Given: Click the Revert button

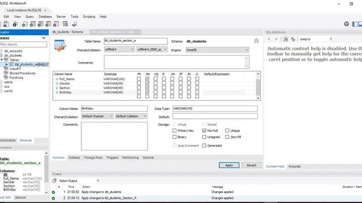Looking at the screenshot, I should pos(251,165).
